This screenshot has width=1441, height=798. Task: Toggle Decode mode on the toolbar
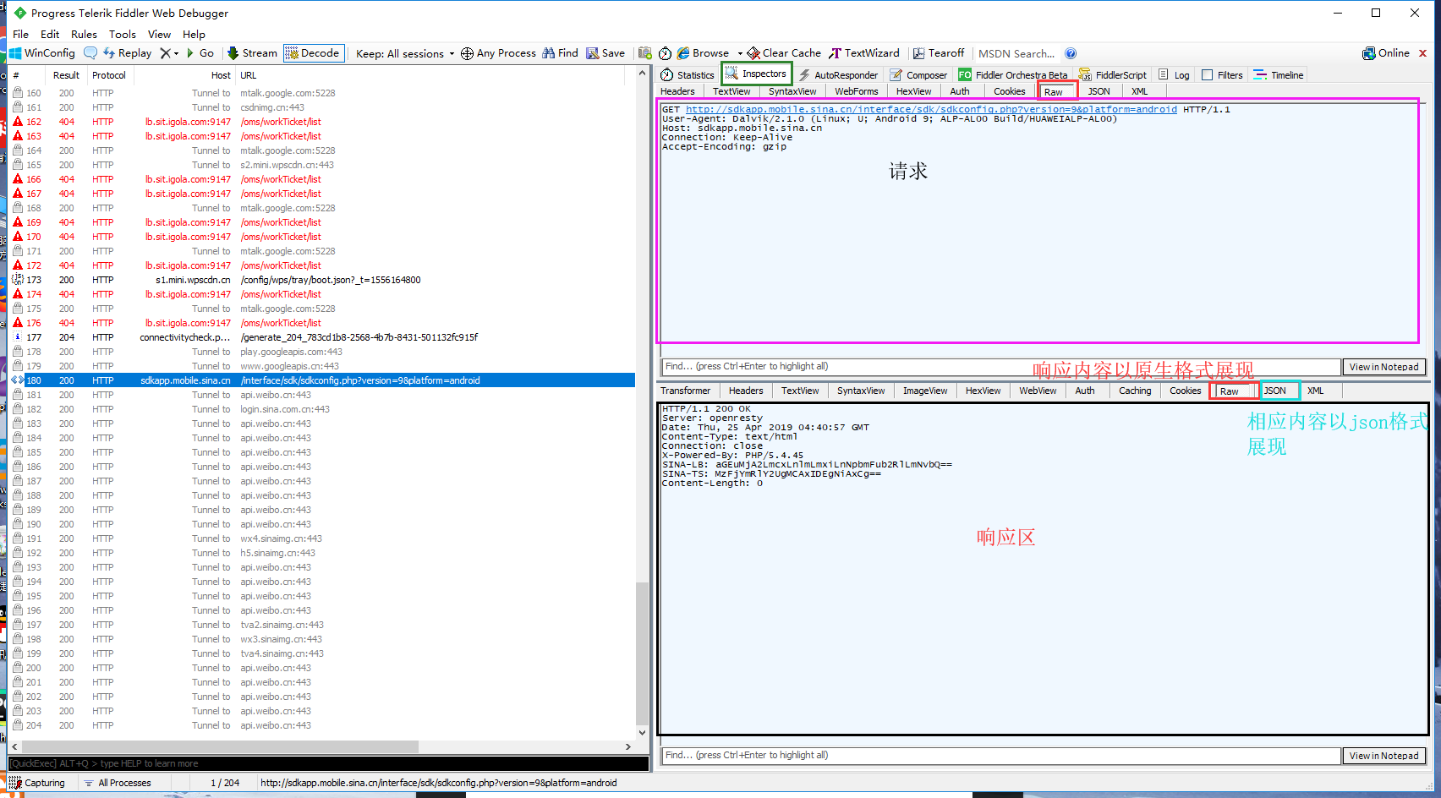(x=312, y=52)
